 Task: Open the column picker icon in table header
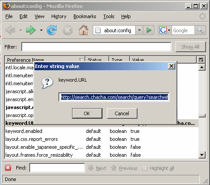coord(201,60)
